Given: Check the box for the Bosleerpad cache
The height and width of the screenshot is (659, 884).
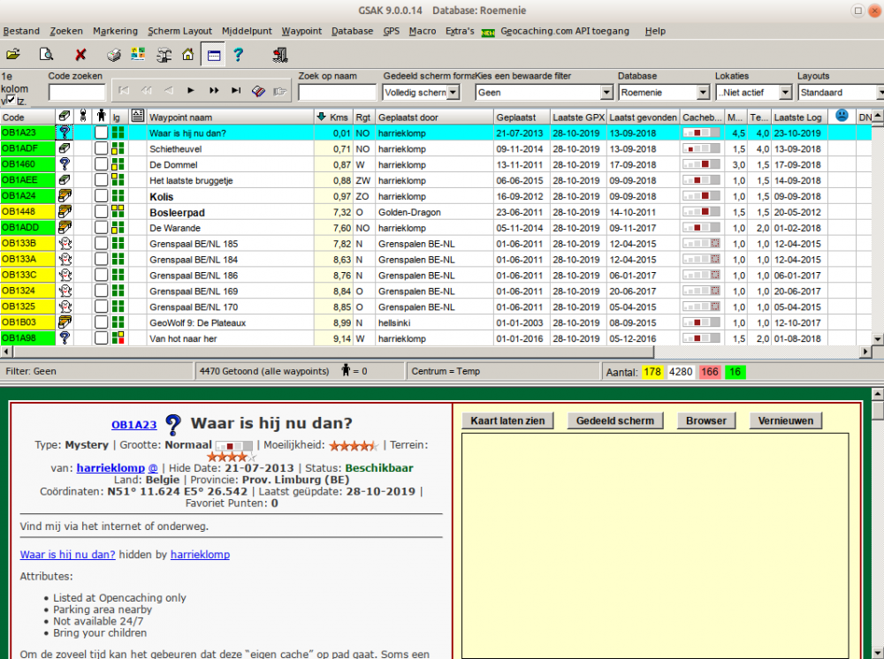Looking at the screenshot, I should pos(101,212).
